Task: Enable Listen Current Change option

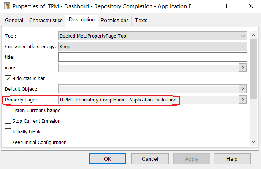Action: tap(8, 111)
